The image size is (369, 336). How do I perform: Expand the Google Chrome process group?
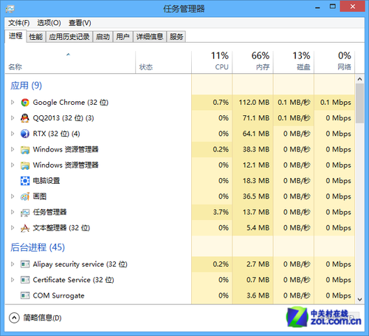[13, 103]
